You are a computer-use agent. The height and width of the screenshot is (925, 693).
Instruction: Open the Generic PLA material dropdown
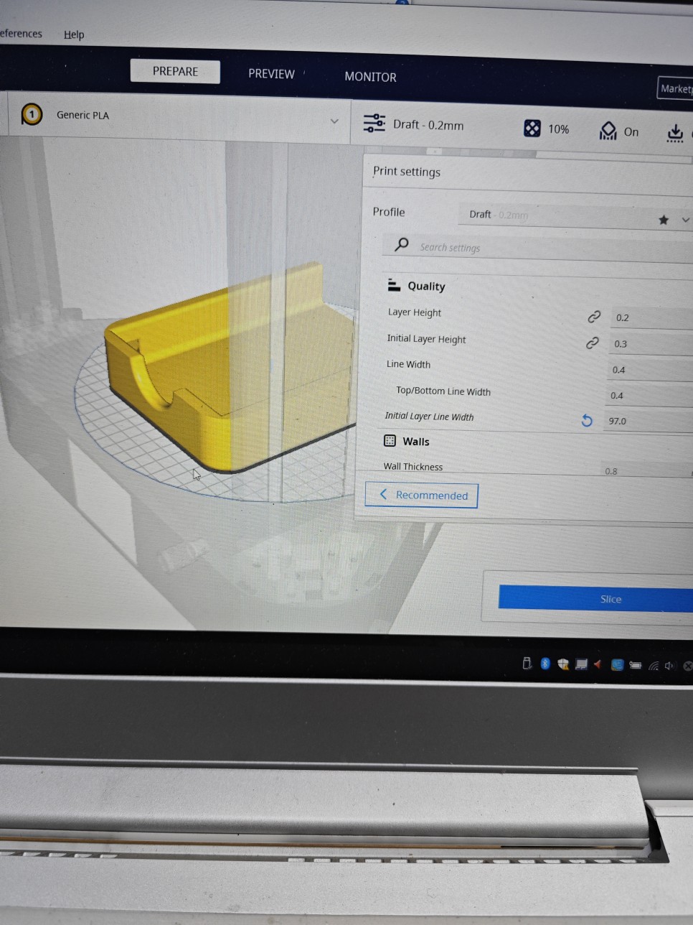[179, 117]
